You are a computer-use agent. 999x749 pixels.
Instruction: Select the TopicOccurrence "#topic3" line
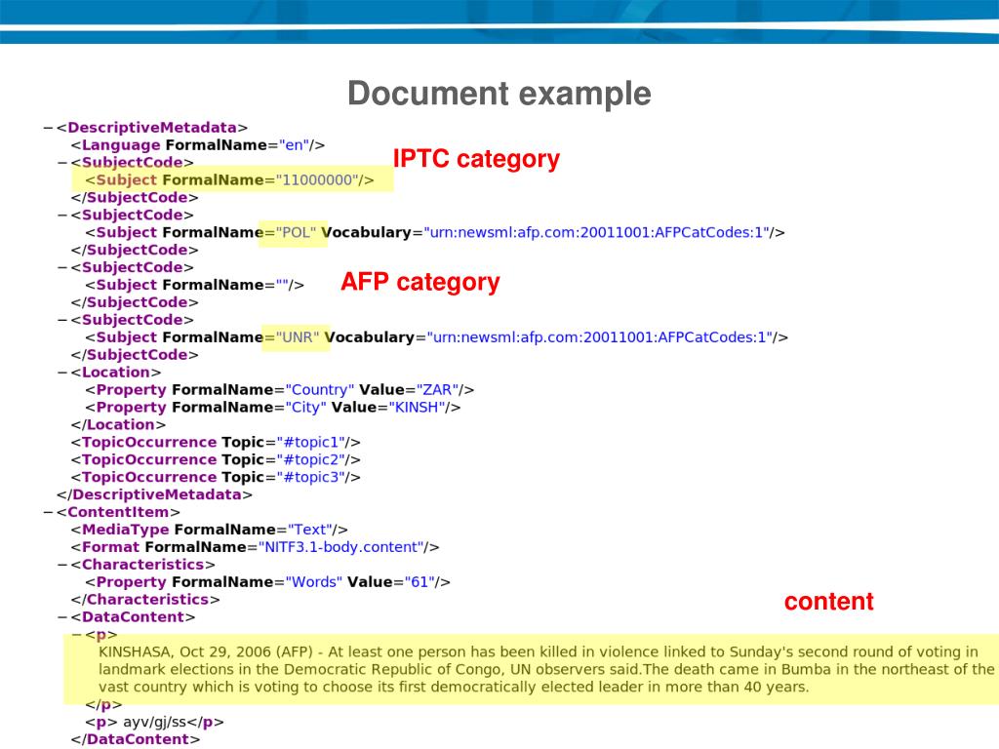216,478
